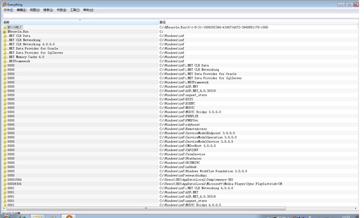The width and height of the screenshot is (364, 218).
Task: Click the C:\$Recycle.Bin\S-1-5-21 path cell
Action: (x=214, y=27)
